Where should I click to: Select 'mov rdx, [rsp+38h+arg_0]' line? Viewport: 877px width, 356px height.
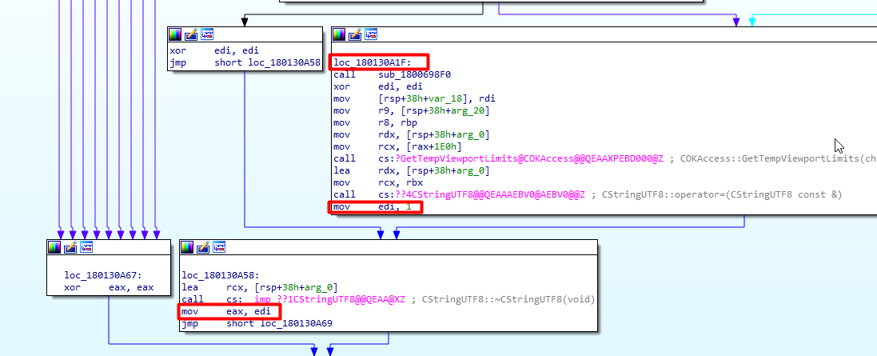[x=412, y=135]
